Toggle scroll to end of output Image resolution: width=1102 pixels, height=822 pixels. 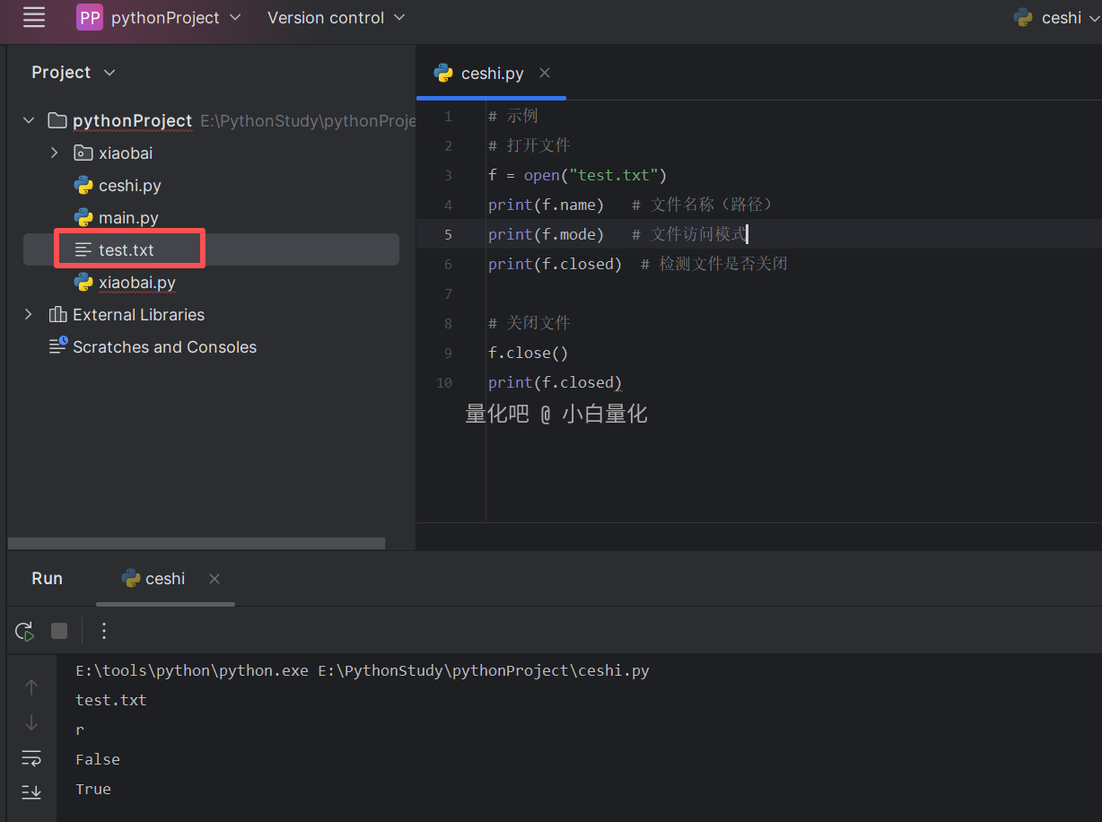[31, 791]
